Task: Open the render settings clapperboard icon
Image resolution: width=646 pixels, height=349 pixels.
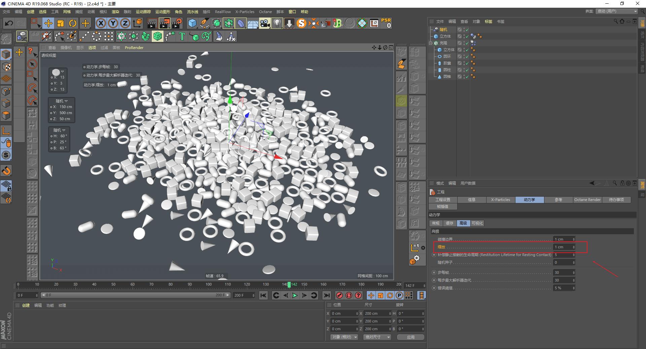Action: 176,23
